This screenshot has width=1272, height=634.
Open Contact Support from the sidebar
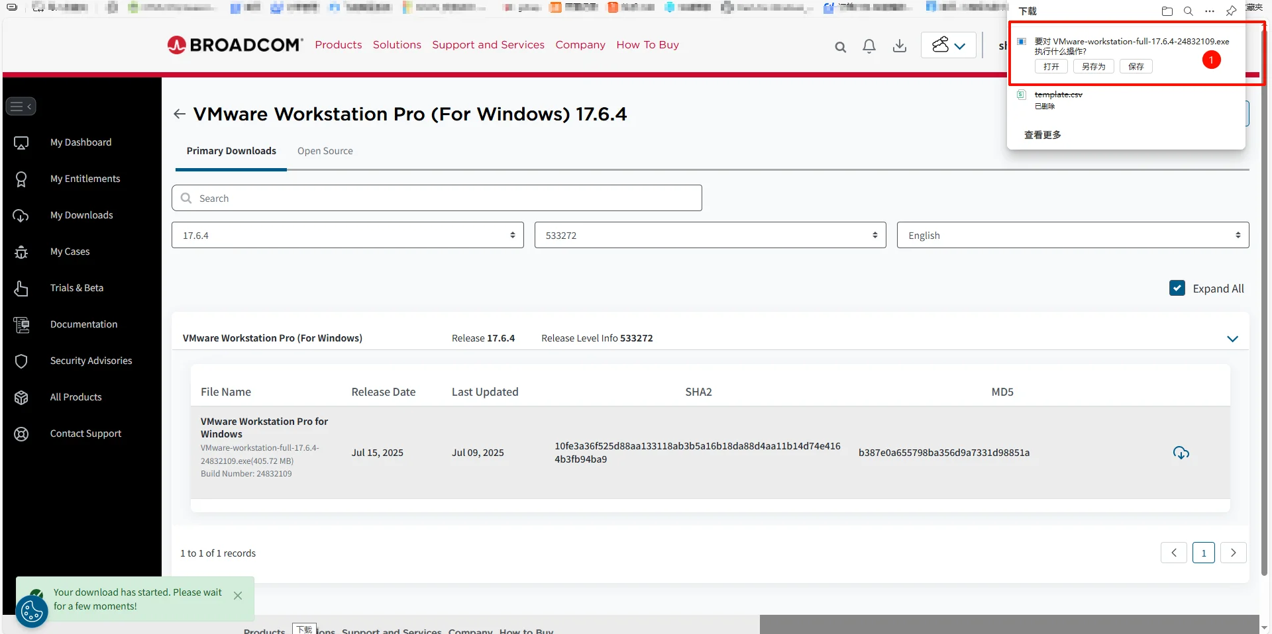(85, 433)
